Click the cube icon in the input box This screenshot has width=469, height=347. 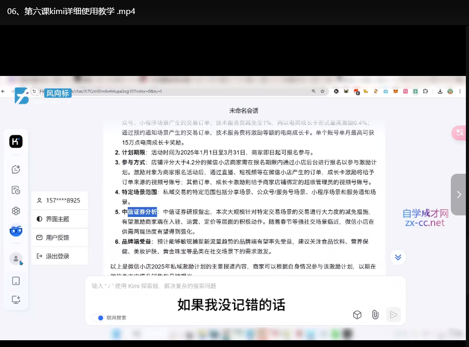pyautogui.click(x=357, y=315)
